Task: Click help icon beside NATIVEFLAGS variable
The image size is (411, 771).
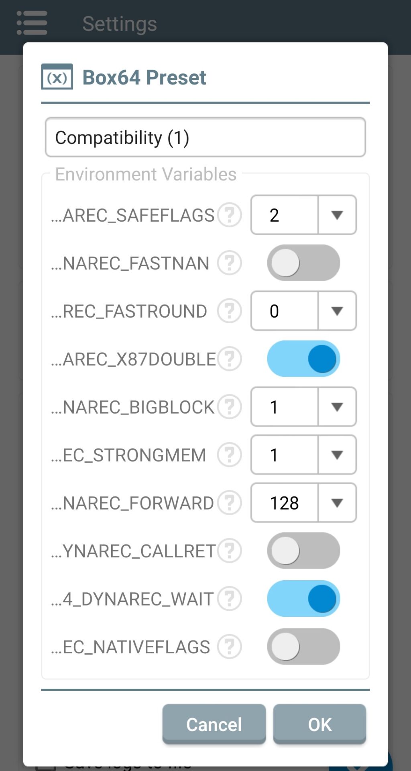Action: click(x=230, y=646)
